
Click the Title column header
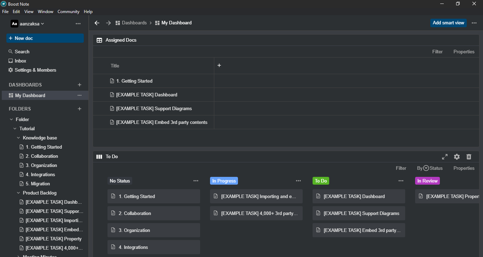coord(115,66)
